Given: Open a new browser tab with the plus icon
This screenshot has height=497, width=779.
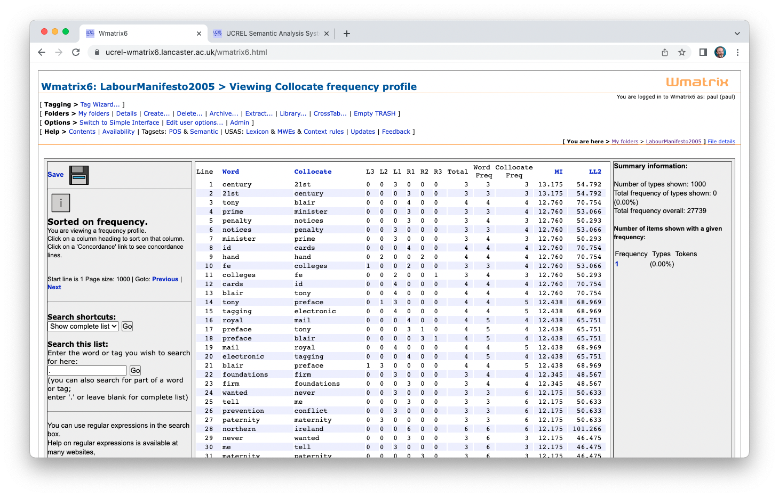Looking at the screenshot, I should [347, 34].
